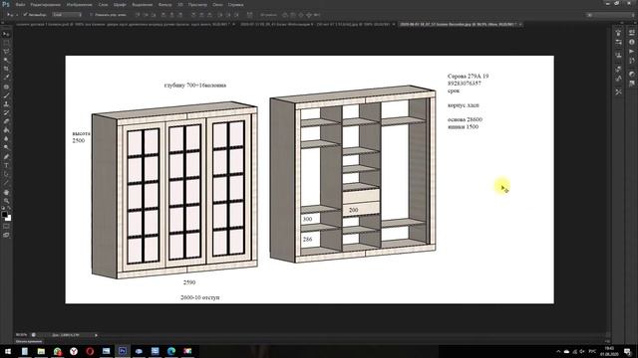
Task: Open the Справка menu
Action: [x=235, y=4]
